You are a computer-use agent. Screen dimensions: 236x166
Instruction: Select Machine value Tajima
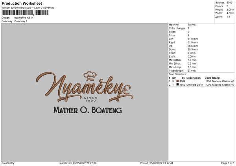[x=192, y=25]
